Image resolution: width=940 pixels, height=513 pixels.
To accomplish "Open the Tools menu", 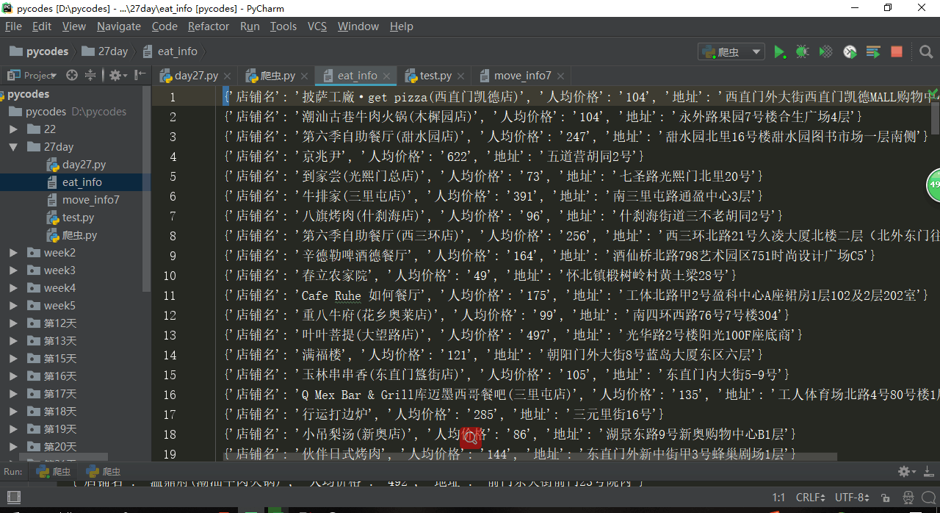I will 283,26.
